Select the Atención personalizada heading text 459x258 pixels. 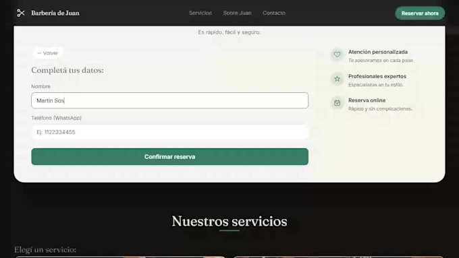377,52
